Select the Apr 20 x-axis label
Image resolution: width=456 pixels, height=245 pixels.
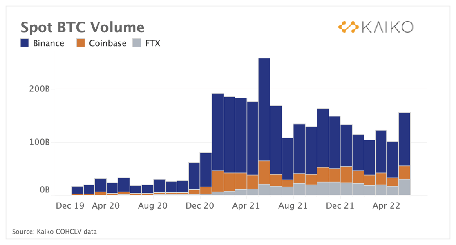[x=106, y=206]
